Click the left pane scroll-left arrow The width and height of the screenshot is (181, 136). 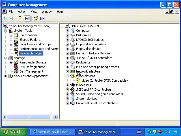pyautogui.click(x=5, y=117)
